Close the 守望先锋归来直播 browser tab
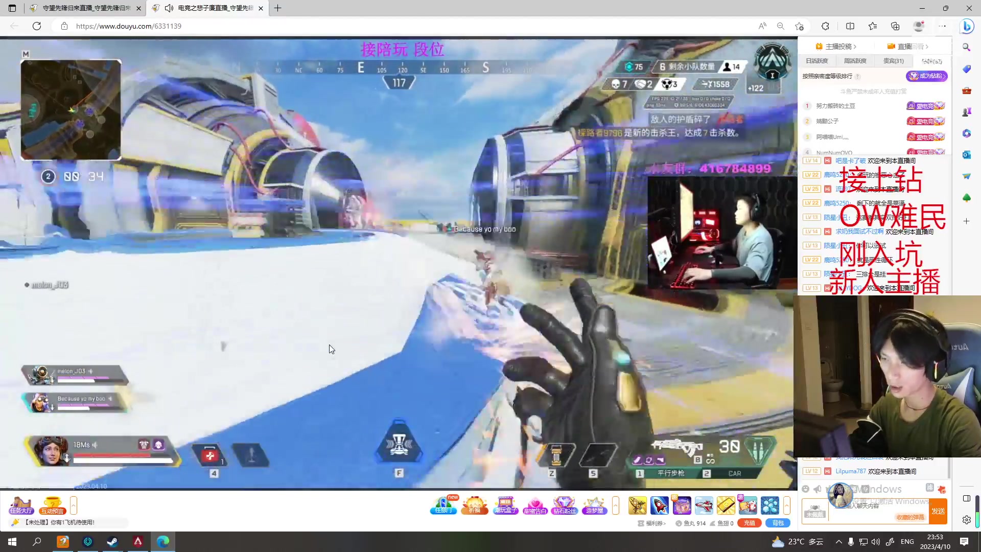981x552 pixels. point(138,8)
